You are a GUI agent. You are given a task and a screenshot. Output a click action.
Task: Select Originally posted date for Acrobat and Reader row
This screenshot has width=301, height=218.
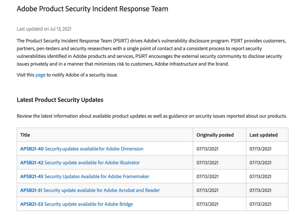pos(207,190)
